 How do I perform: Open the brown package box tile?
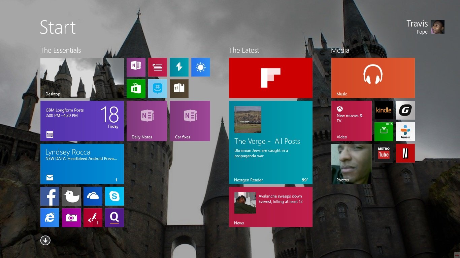179,89
